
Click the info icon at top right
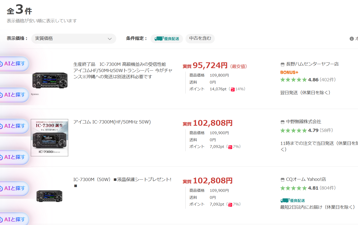coord(351,39)
